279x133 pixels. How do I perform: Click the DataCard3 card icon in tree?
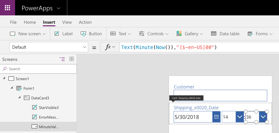point(27,98)
